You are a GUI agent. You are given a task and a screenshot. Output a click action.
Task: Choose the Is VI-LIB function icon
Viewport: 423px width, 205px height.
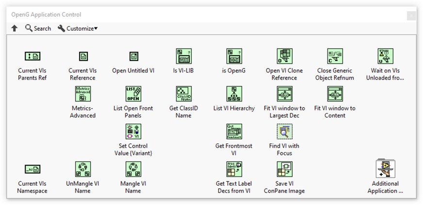(x=184, y=56)
